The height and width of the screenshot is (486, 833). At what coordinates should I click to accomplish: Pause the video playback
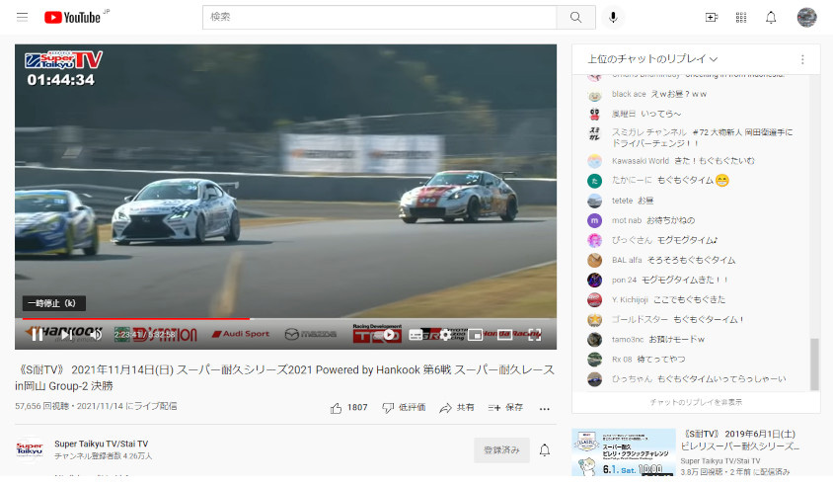(x=37, y=334)
